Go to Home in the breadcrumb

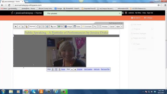tap(39, 13)
